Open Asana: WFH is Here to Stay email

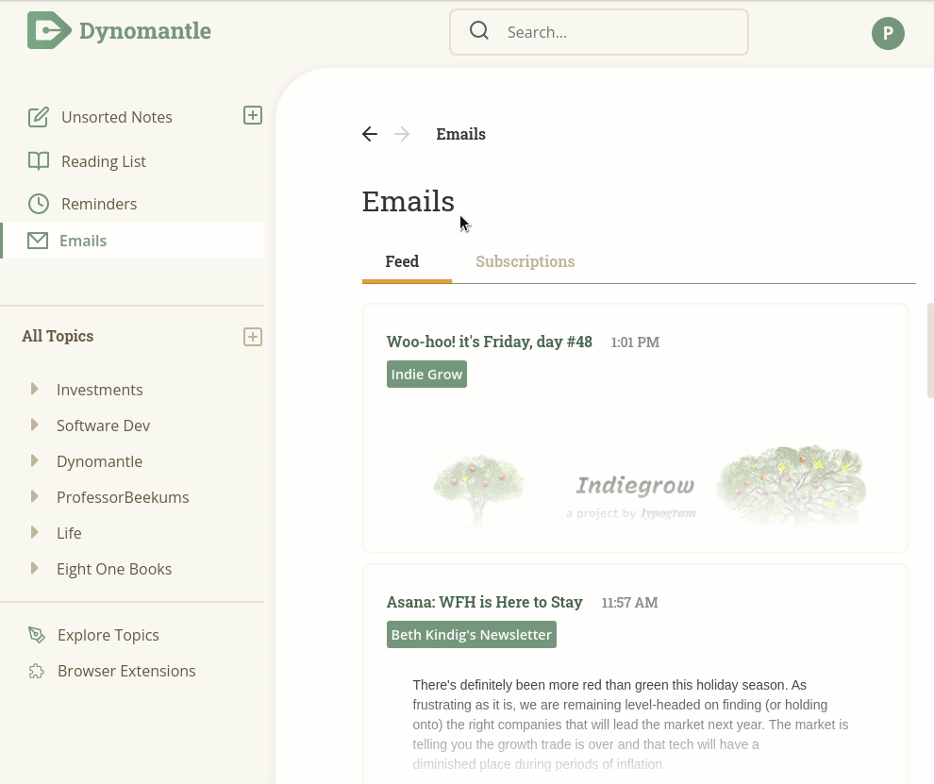(x=484, y=602)
